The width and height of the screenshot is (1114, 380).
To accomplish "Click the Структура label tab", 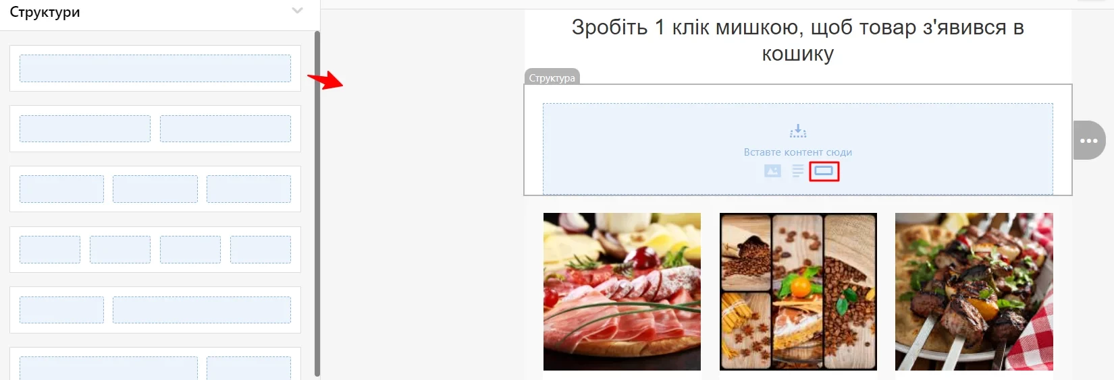I will tap(552, 77).
